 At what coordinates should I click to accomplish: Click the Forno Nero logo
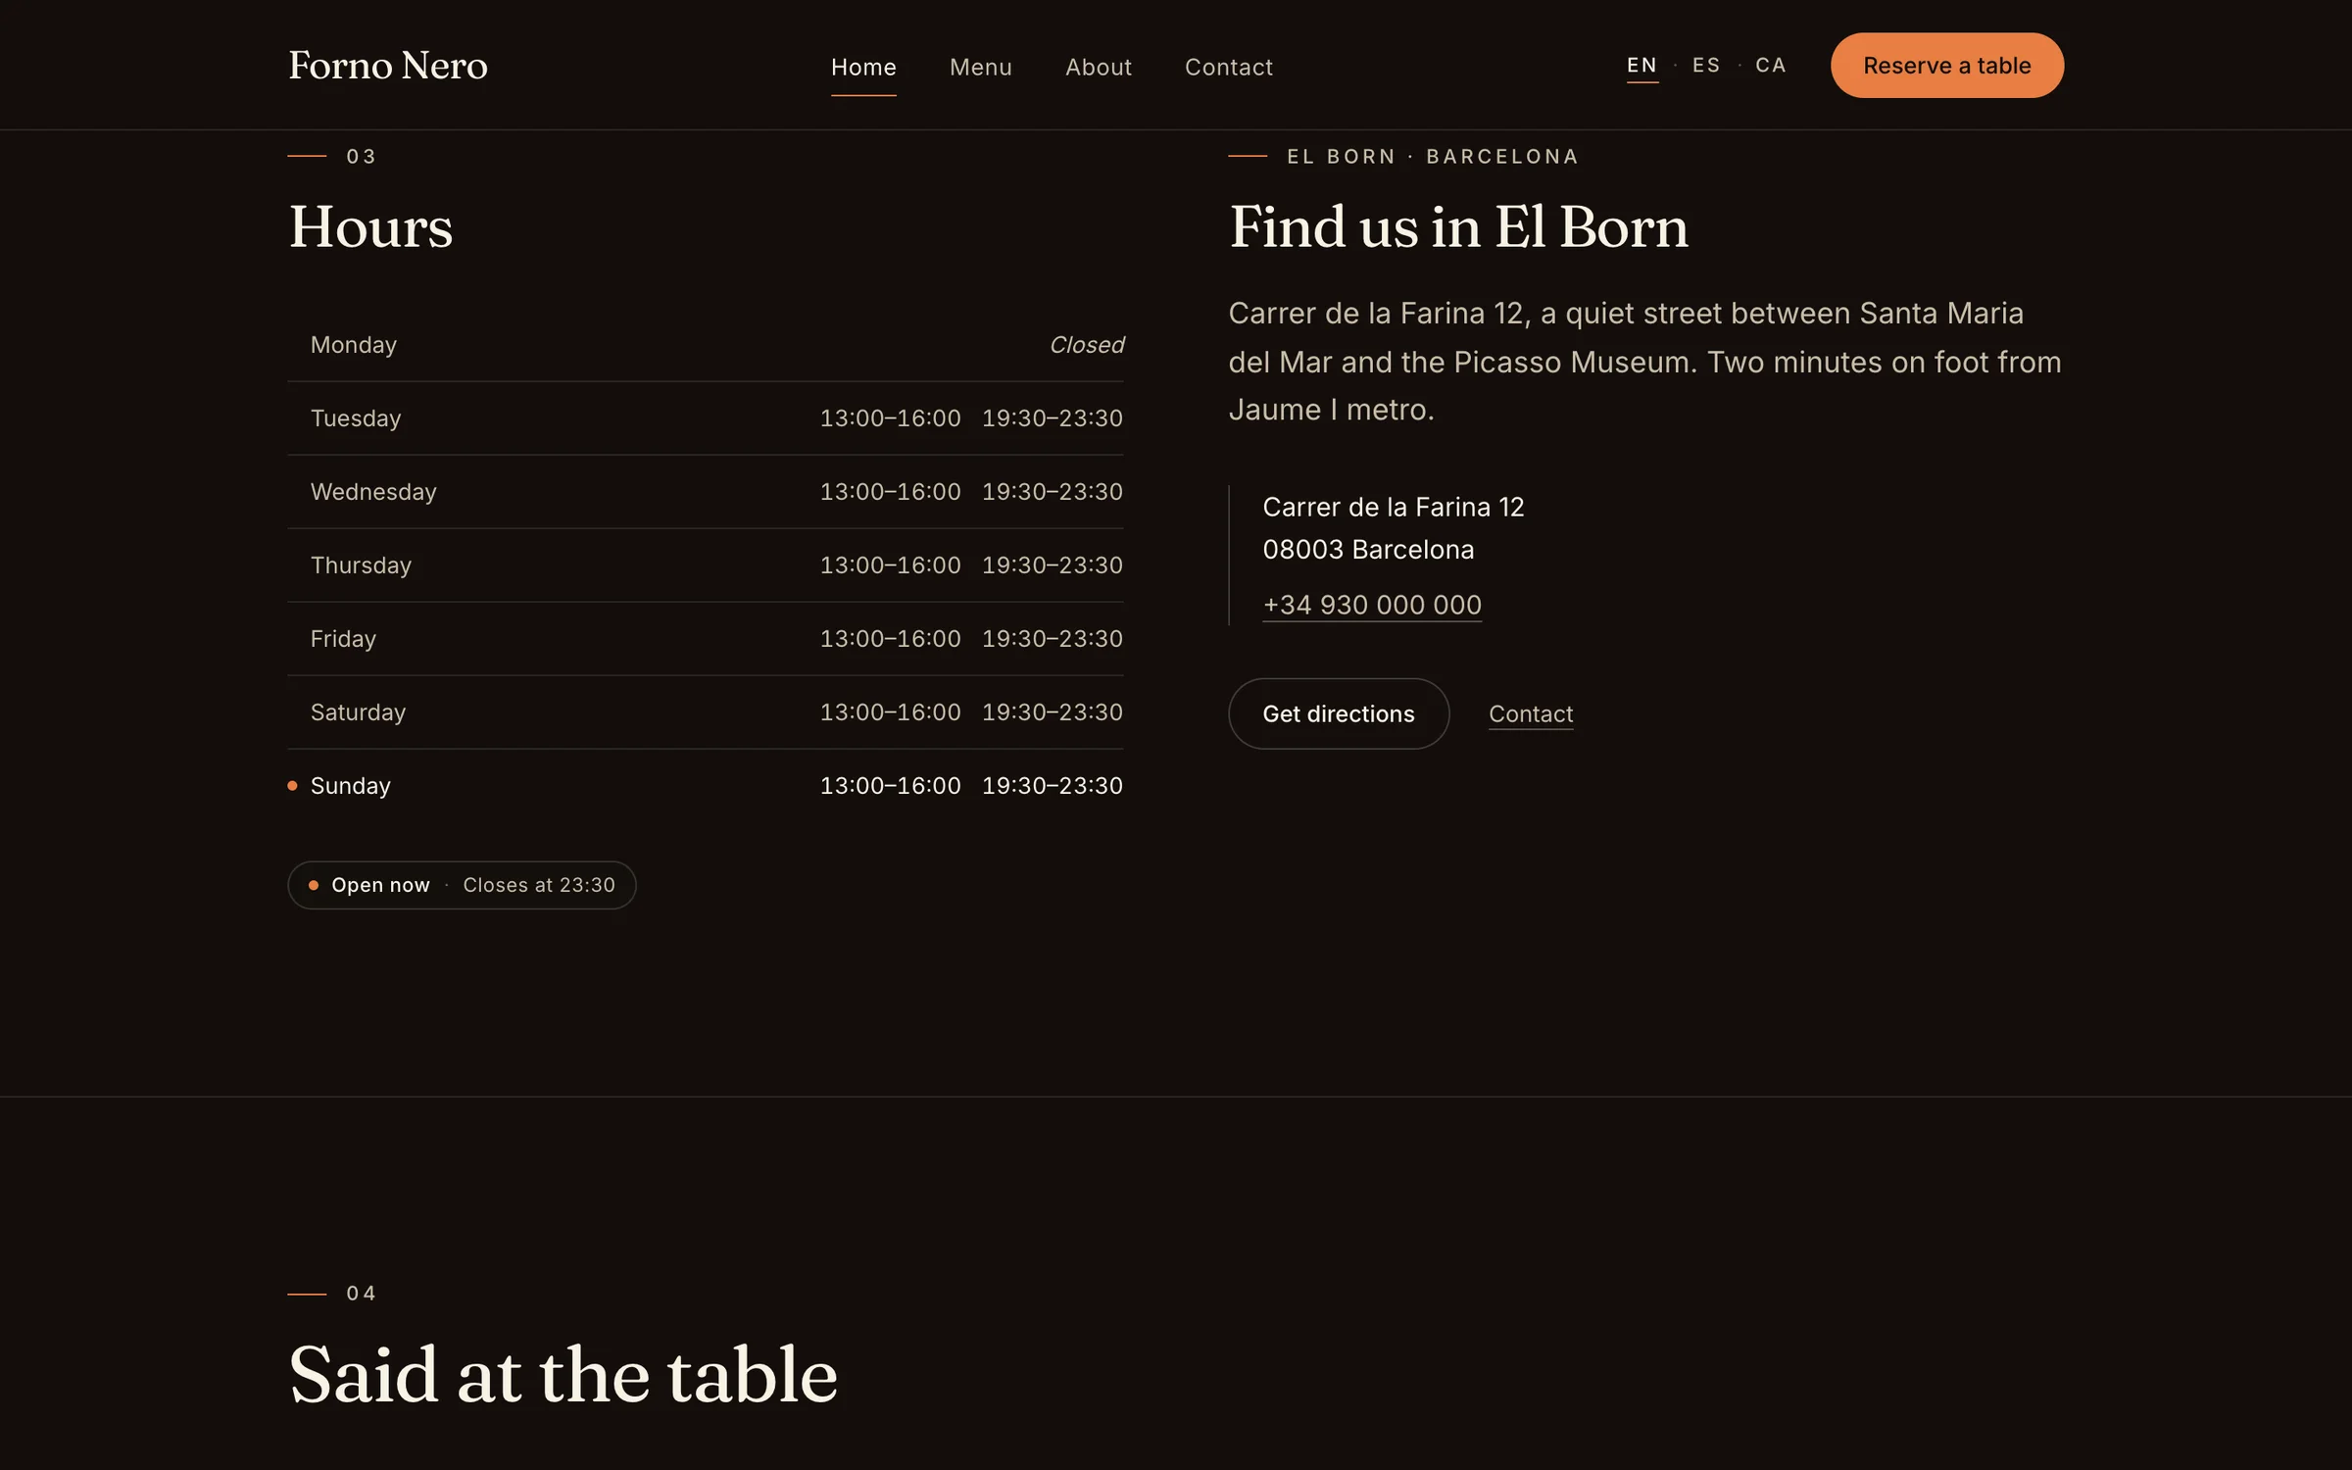(x=388, y=66)
